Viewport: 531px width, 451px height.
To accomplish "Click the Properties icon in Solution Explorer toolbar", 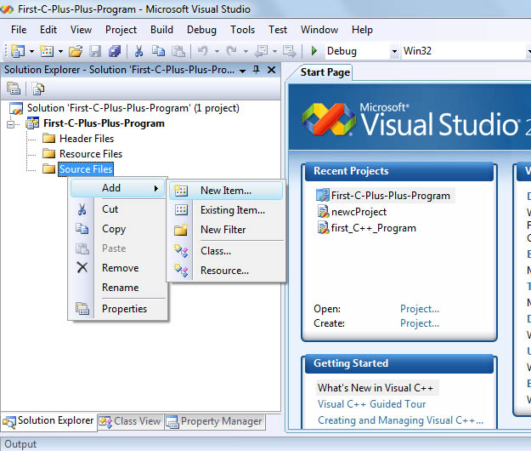I will [14, 88].
